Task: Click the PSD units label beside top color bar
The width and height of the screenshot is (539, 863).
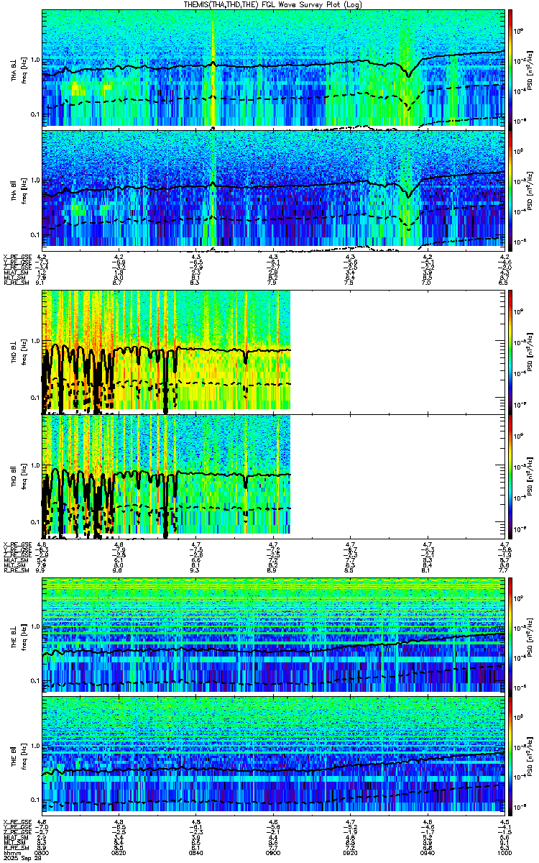Action: tap(530, 68)
